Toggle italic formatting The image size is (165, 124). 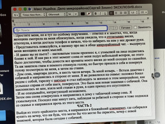click(x=100, y=13)
